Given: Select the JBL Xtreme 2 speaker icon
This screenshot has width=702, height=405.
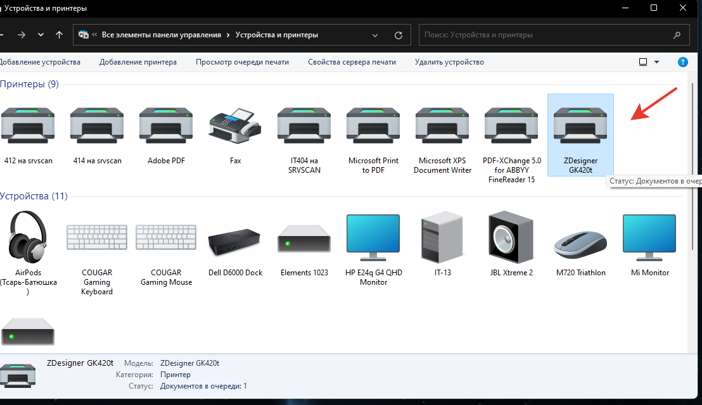Looking at the screenshot, I should (511, 237).
